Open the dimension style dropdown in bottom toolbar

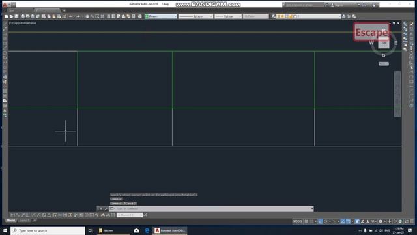[x=130, y=215]
